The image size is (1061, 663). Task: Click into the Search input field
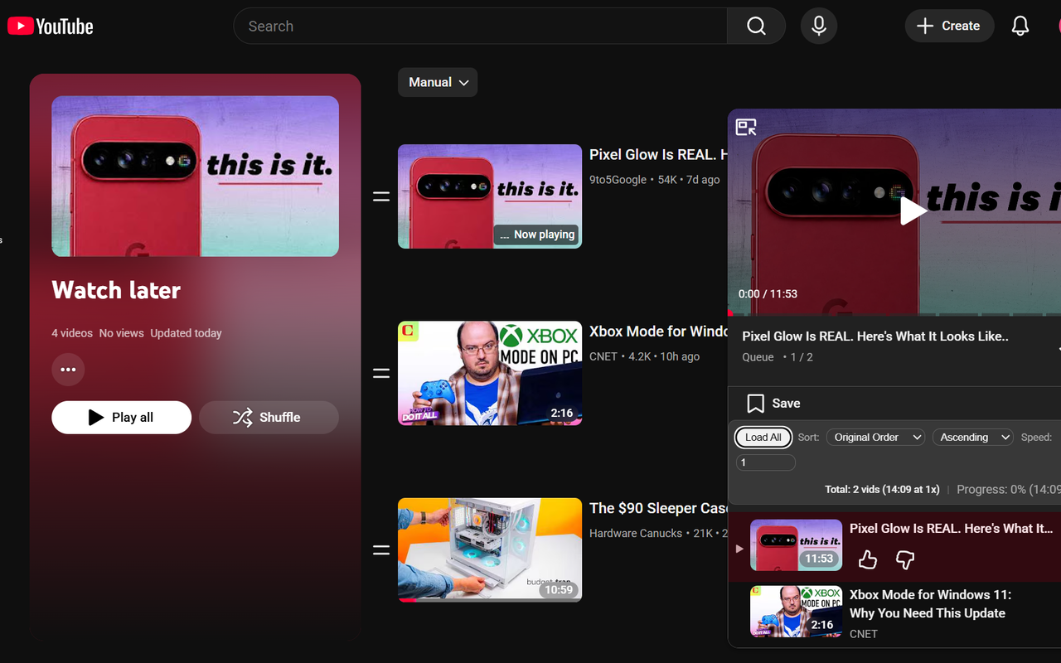pos(481,27)
